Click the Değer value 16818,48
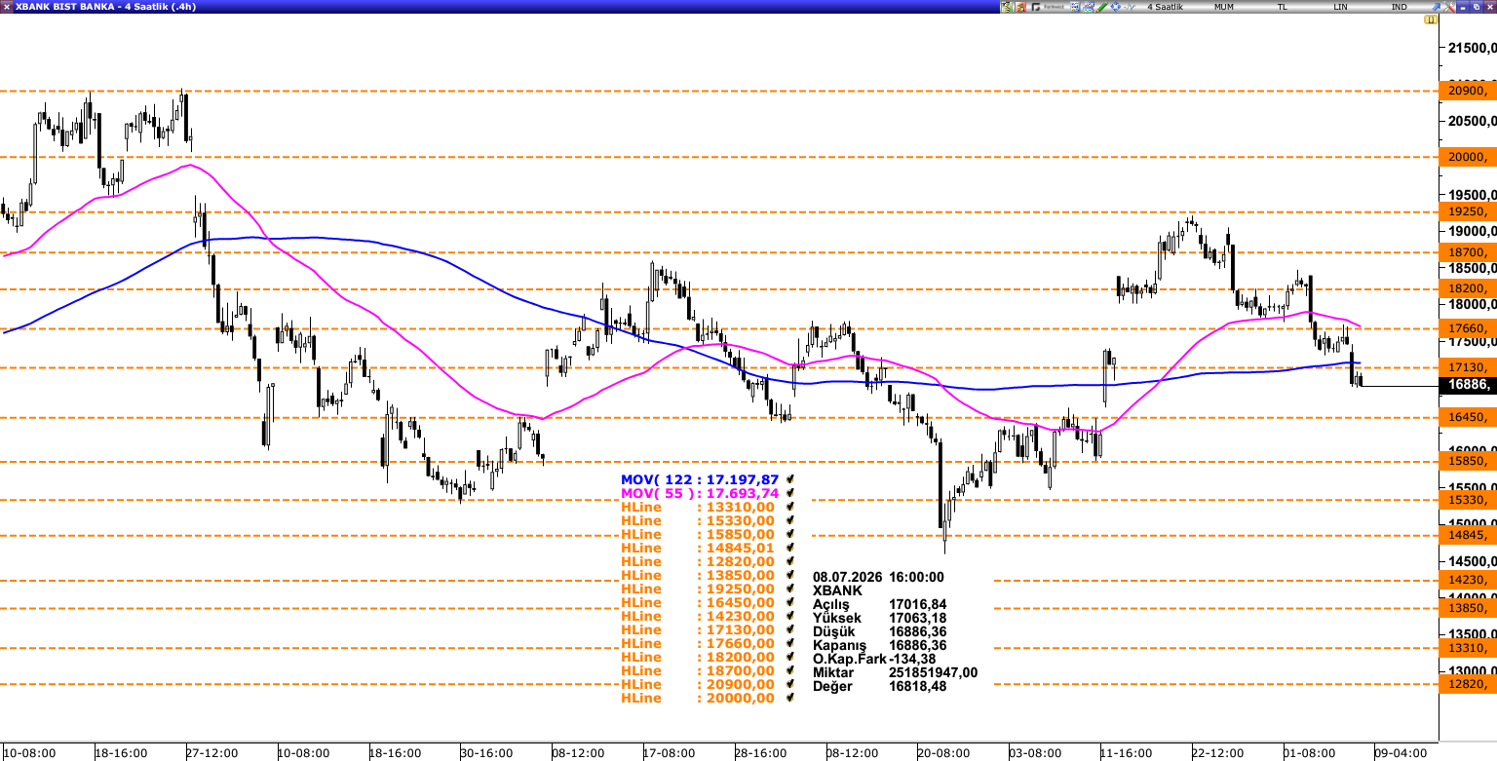 pos(917,686)
